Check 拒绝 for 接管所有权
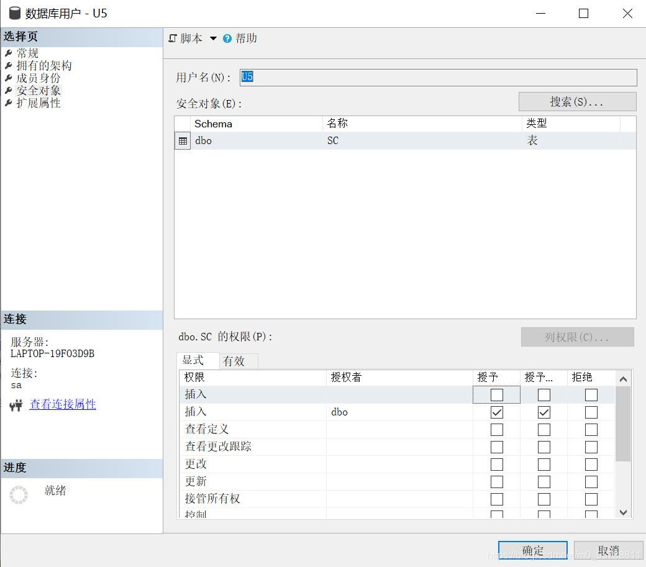Screen dimensions: 646x567 [591, 499]
